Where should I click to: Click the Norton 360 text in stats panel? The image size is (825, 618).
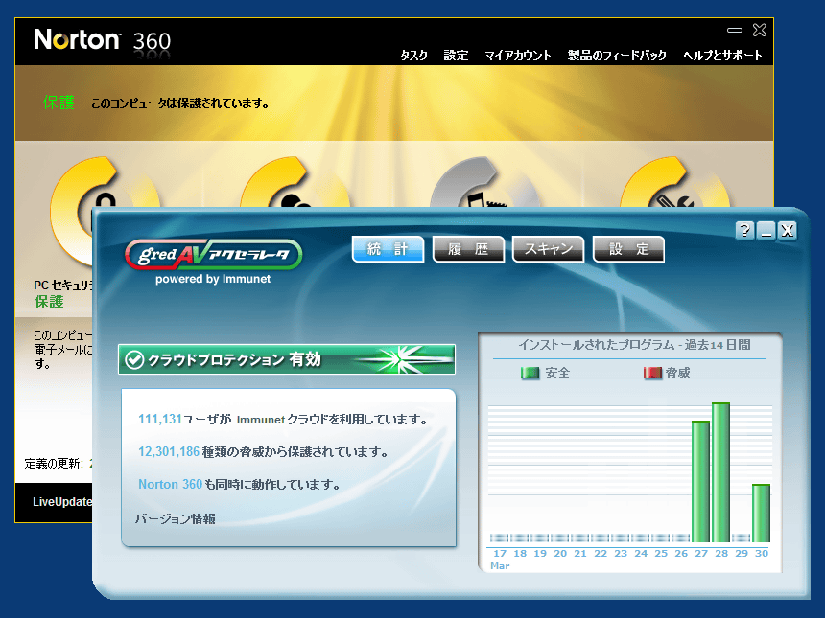click(170, 485)
